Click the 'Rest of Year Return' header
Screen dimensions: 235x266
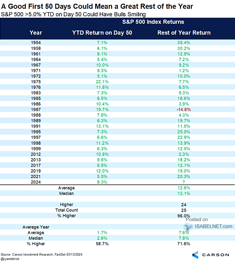point(184,33)
